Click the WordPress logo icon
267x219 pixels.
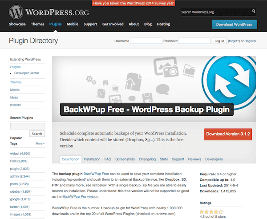click(x=16, y=12)
